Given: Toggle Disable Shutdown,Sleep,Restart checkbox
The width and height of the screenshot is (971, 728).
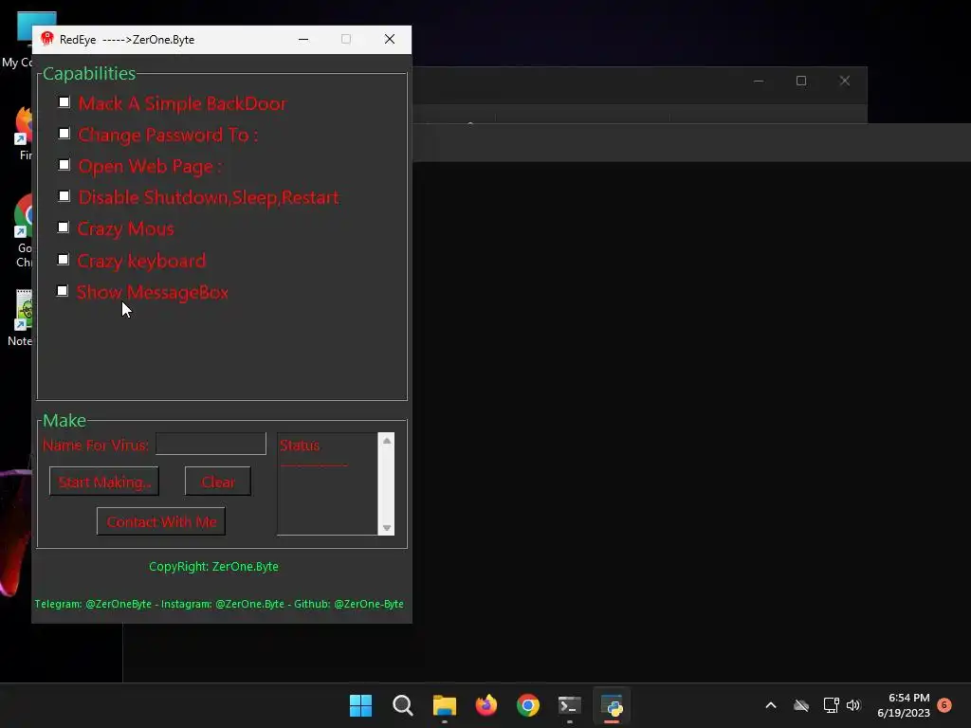Looking at the screenshot, I should pyautogui.click(x=64, y=196).
